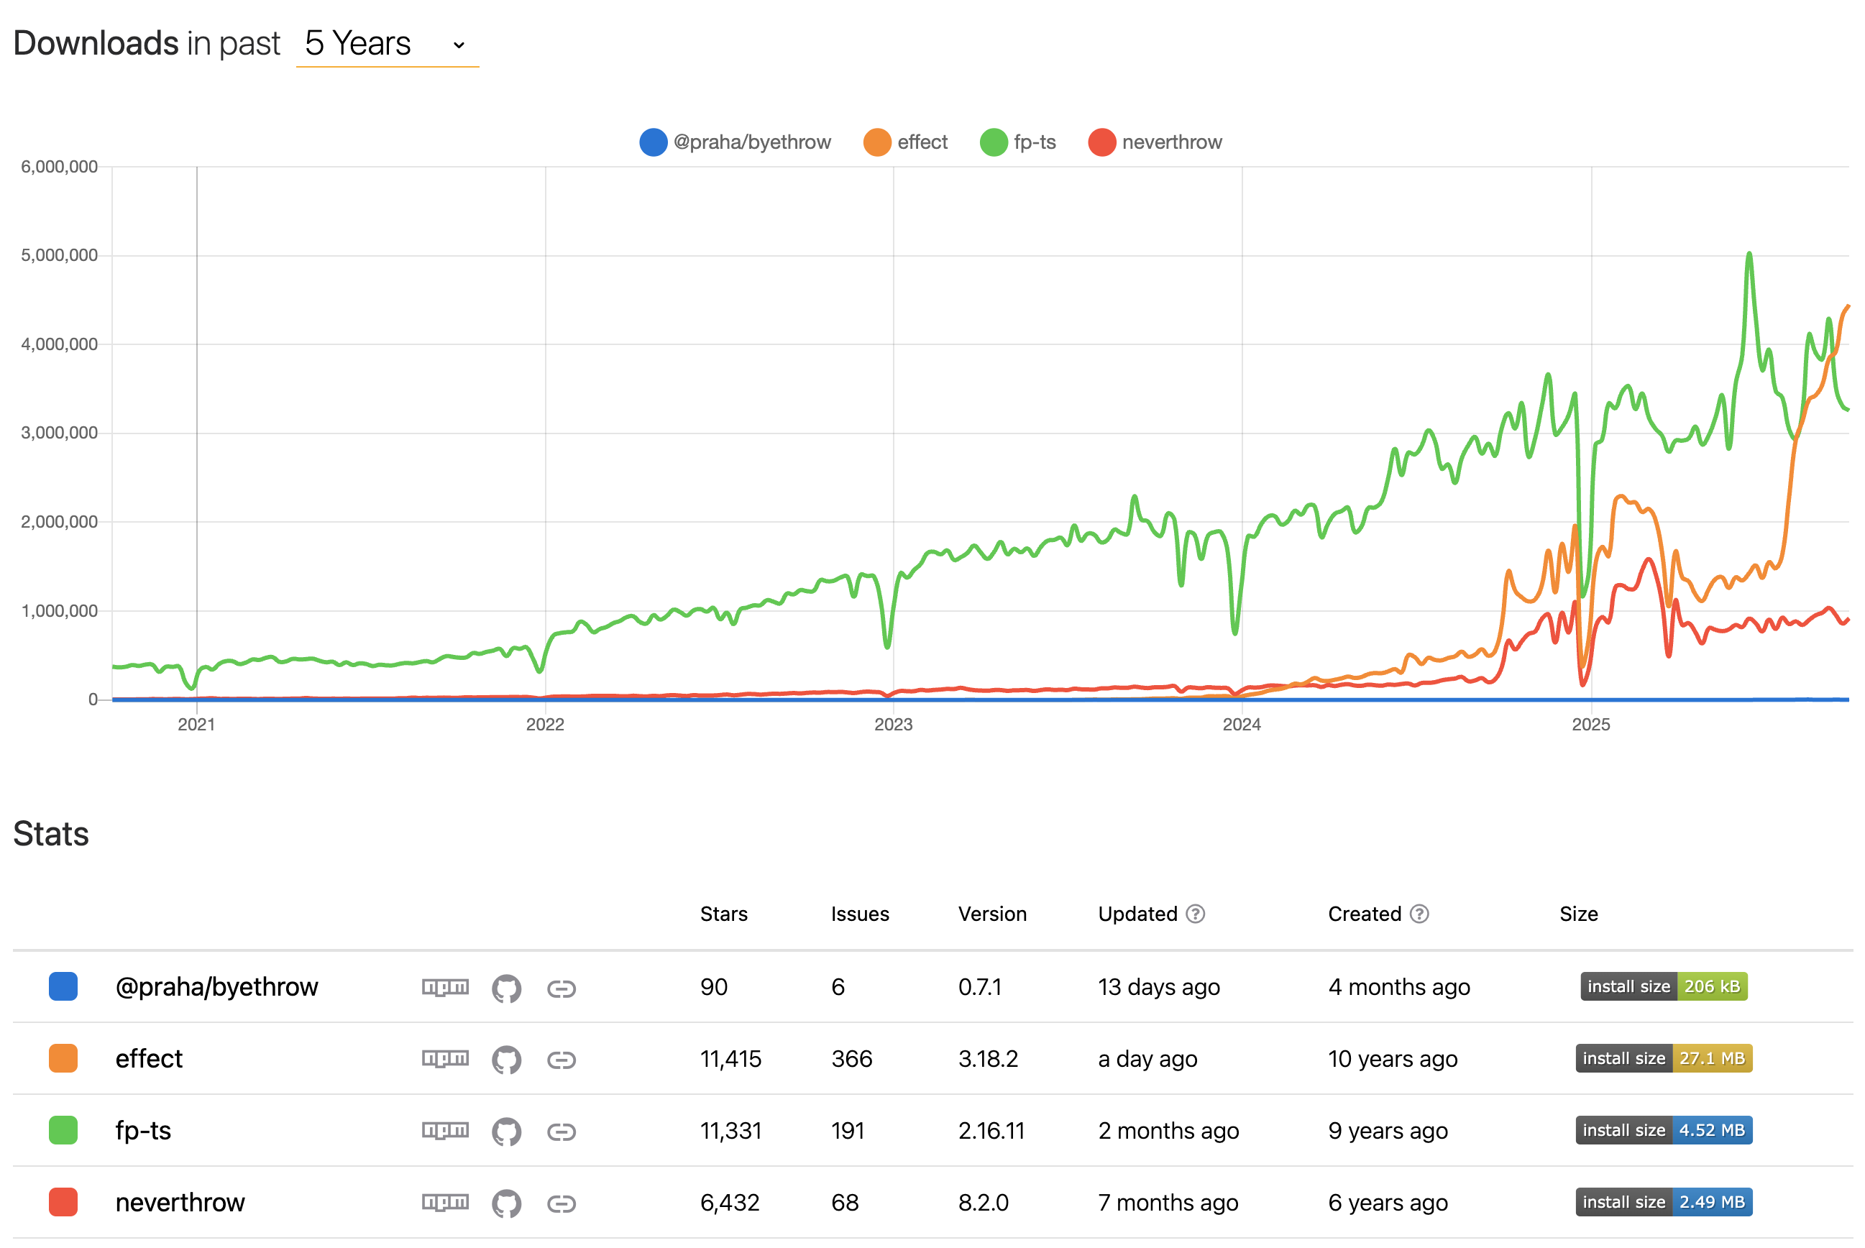The height and width of the screenshot is (1248, 1865).
Task: Click homepage link icon for @praha/byethrow
Action: pos(562,988)
